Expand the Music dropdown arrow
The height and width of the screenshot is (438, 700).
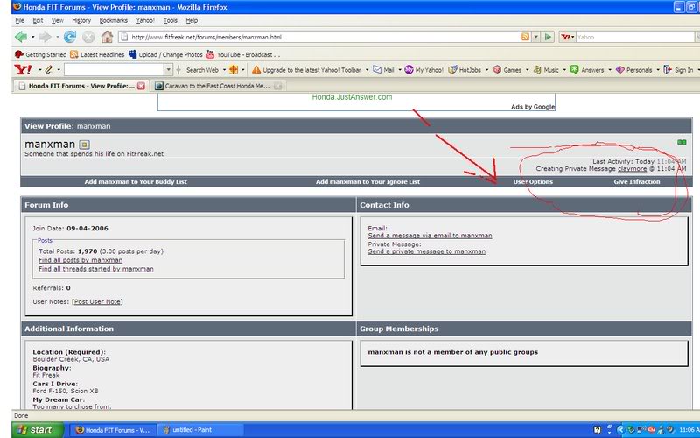(x=564, y=70)
